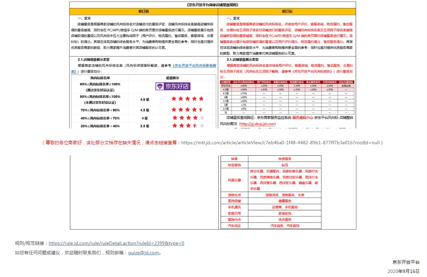427x277 pixels.
Task: Click the 汽车服务、汽车装饰 cell
Action: [x=285, y=226]
